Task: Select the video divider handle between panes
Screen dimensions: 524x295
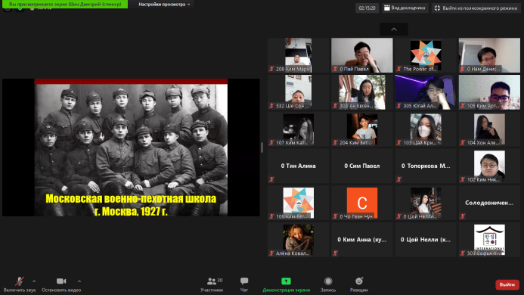Action: pos(262,147)
